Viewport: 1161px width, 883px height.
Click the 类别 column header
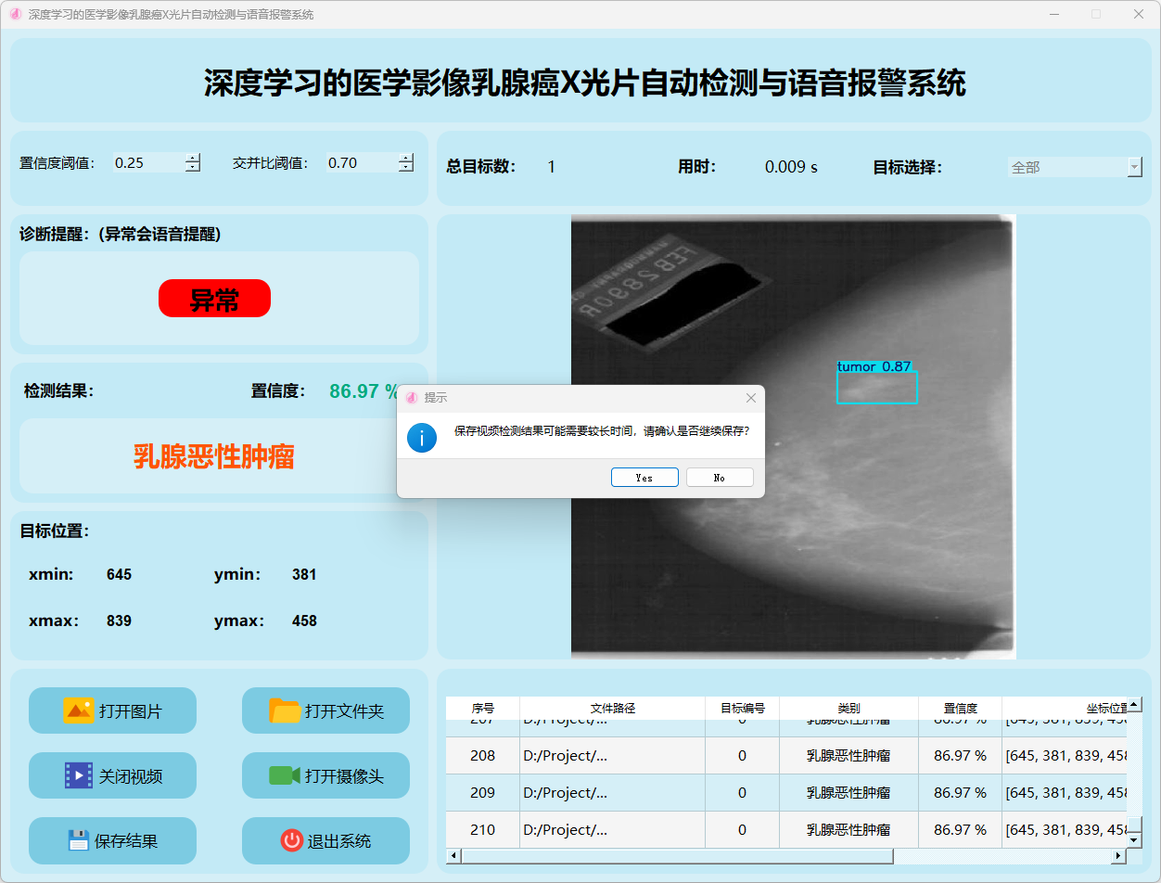pyautogui.click(x=848, y=708)
